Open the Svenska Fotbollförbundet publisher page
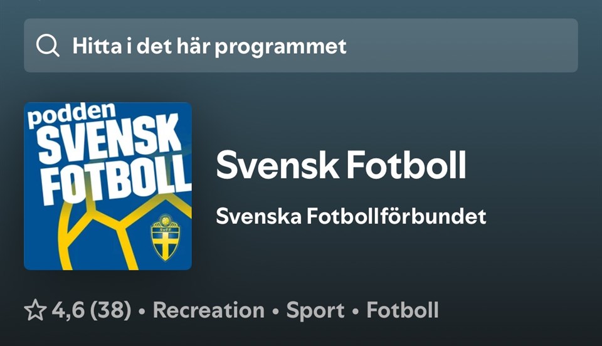Screen dimensions: 602x346 point(351,216)
